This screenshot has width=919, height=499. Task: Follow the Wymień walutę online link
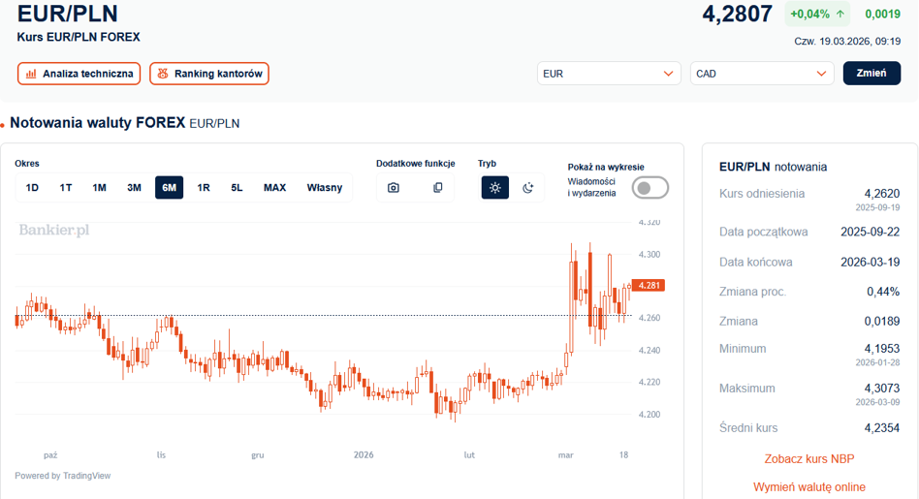(809, 486)
